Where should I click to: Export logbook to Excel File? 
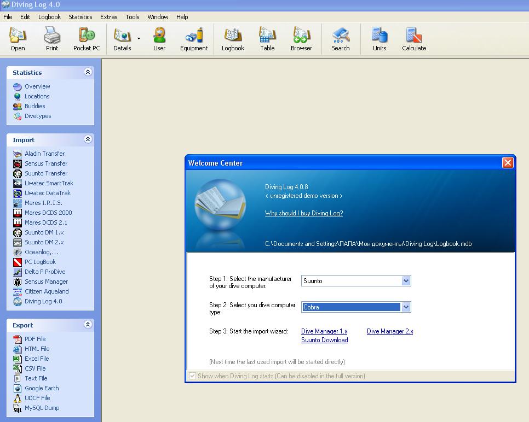point(31,359)
